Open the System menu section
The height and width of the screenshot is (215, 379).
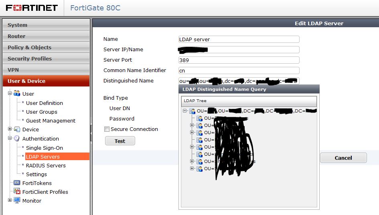pyautogui.click(x=46, y=25)
